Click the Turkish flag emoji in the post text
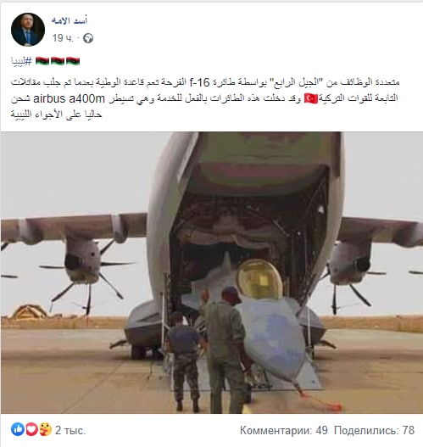Image resolution: width=423 pixels, height=447 pixels. coord(311,98)
